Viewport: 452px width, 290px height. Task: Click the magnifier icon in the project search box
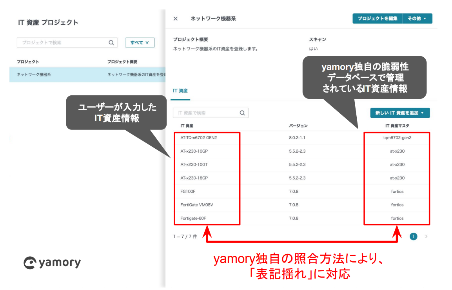point(111,42)
